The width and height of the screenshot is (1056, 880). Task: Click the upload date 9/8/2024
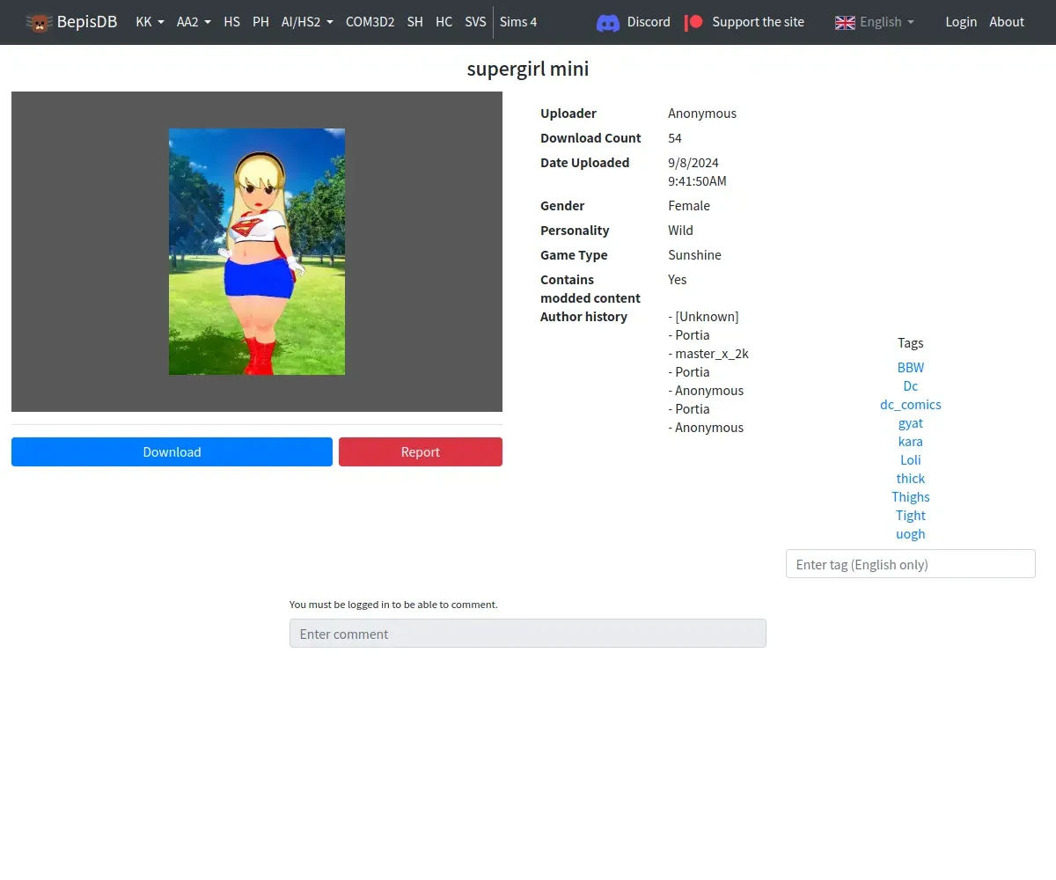[693, 163]
